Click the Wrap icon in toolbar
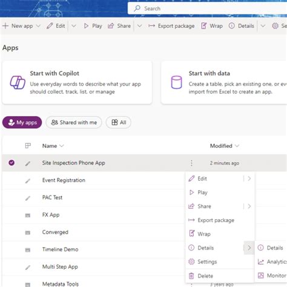The height and width of the screenshot is (287, 287). point(204,26)
